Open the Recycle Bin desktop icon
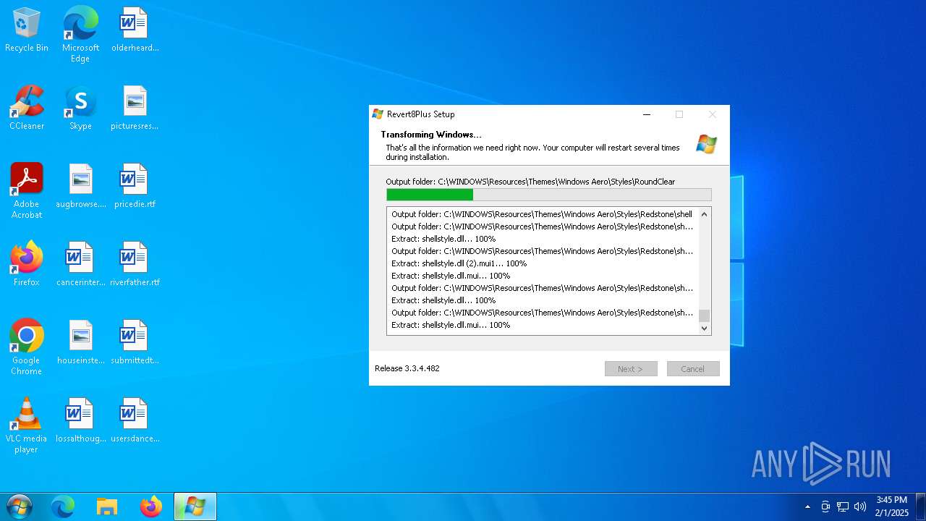926x521 pixels. (x=27, y=30)
